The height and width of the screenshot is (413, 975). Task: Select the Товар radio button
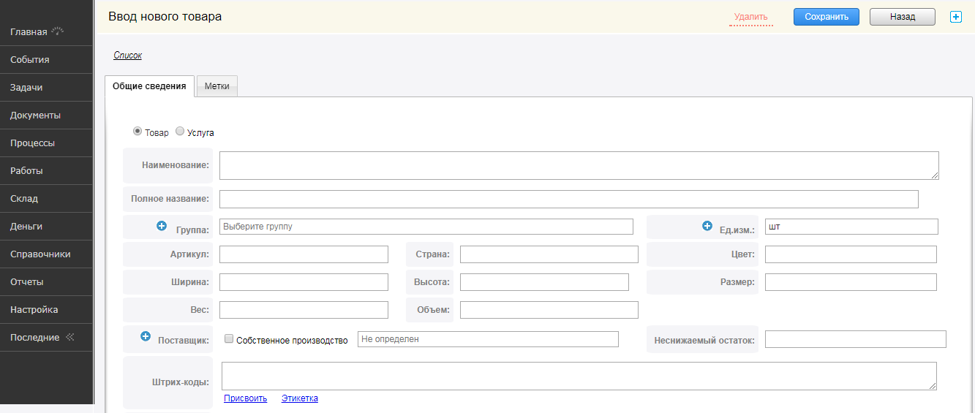(x=138, y=132)
